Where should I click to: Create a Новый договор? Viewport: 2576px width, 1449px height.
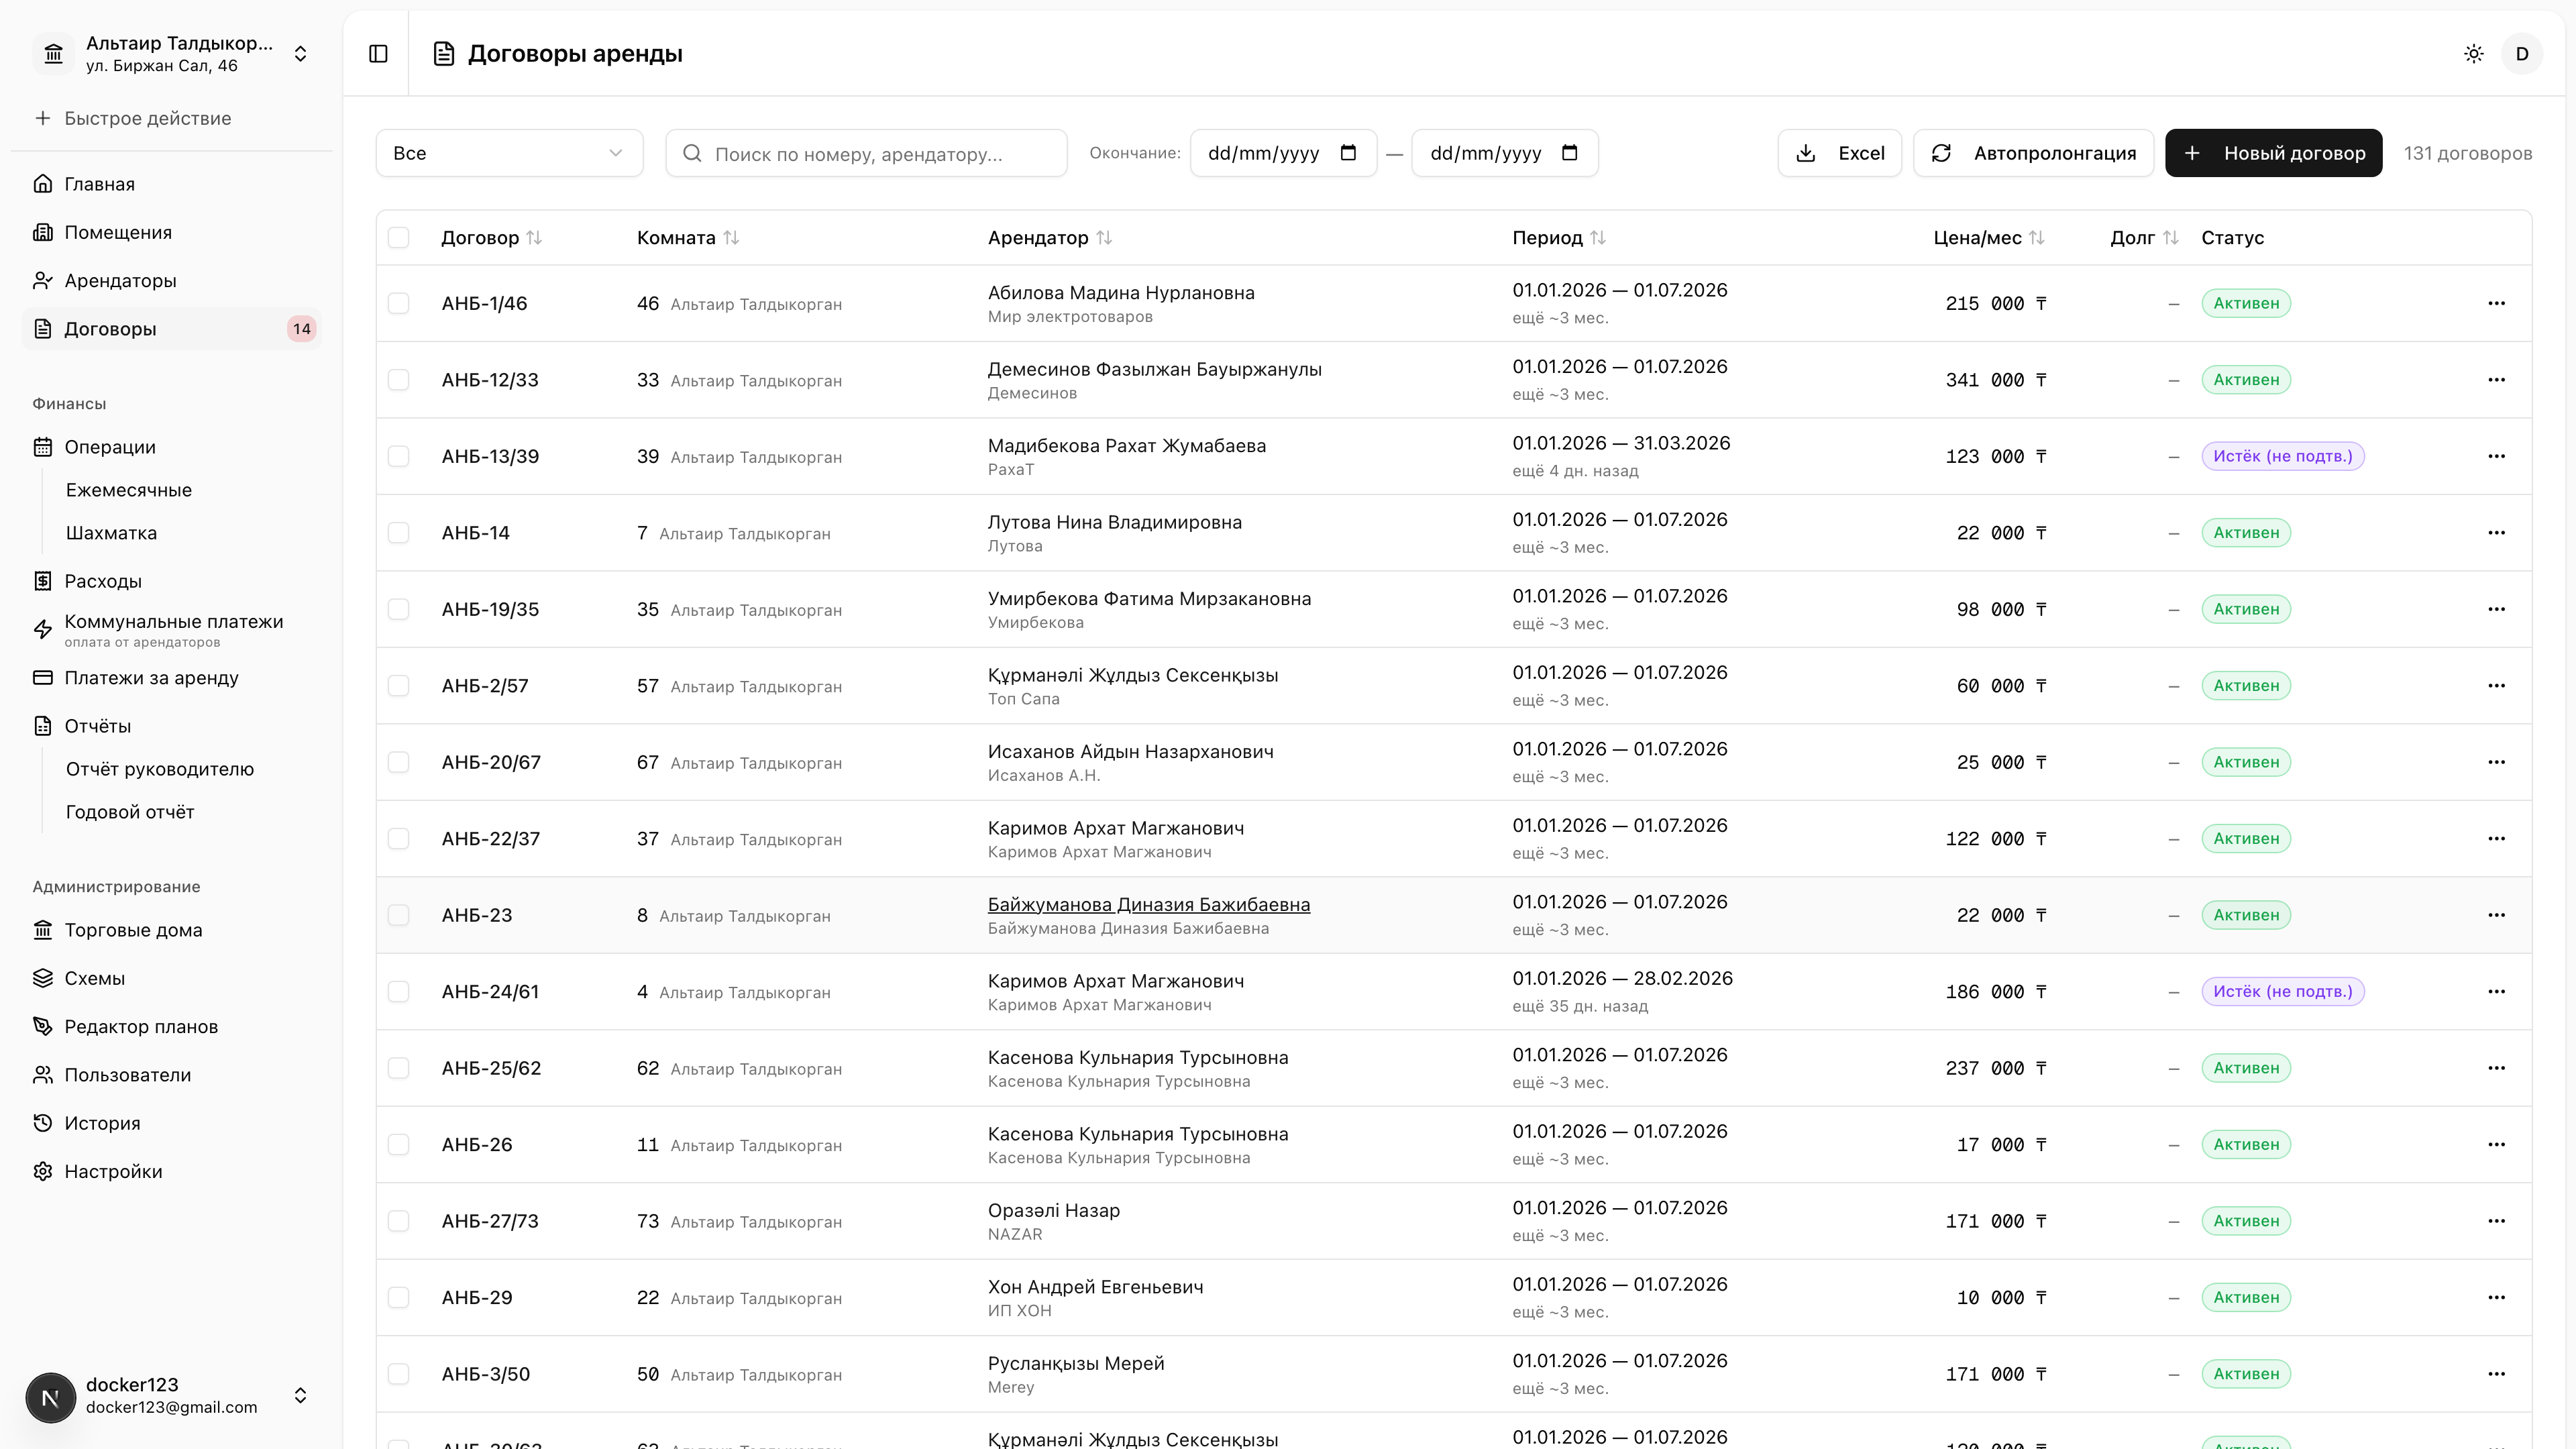pyautogui.click(x=2273, y=153)
